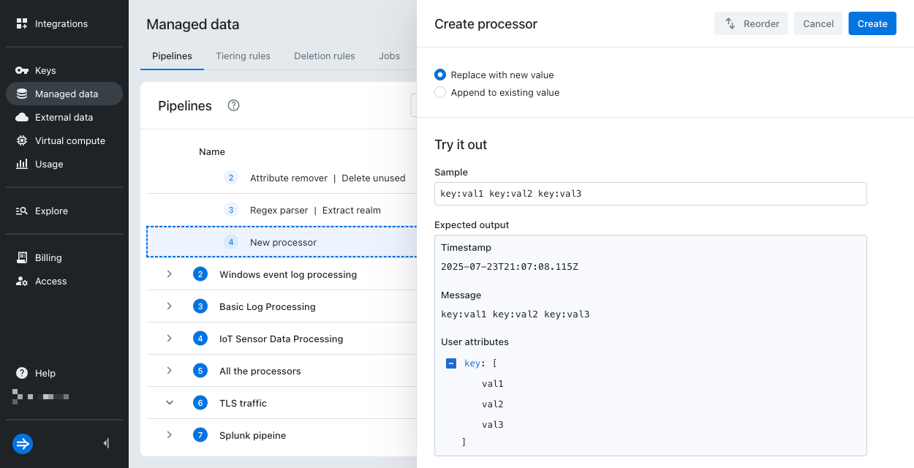Image resolution: width=914 pixels, height=468 pixels.
Task: Expand All the processors pipeline
Action: pos(169,371)
